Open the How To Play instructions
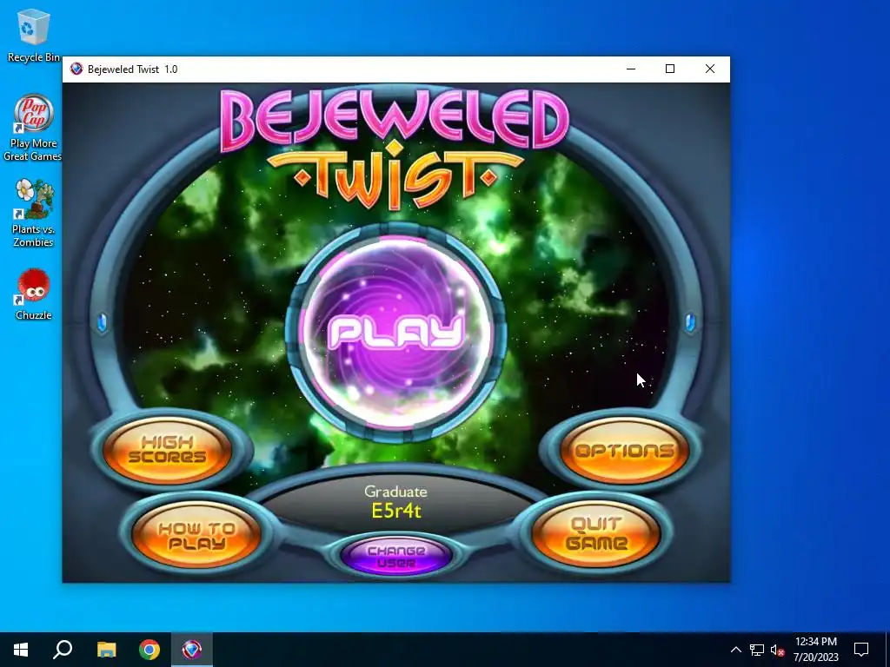The height and width of the screenshot is (667, 890). [x=196, y=535]
